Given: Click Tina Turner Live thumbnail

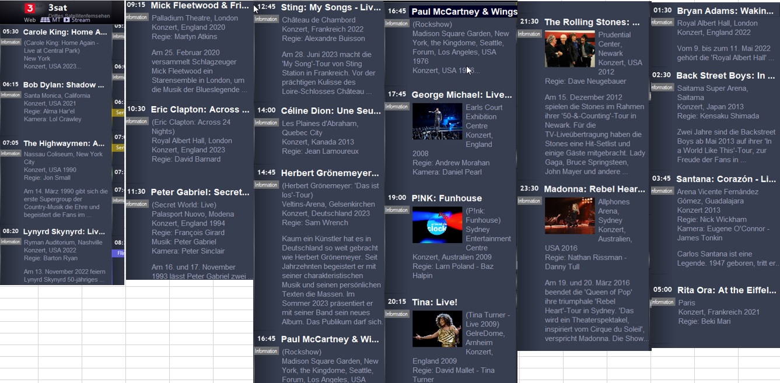Looking at the screenshot, I should tap(437, 329).
